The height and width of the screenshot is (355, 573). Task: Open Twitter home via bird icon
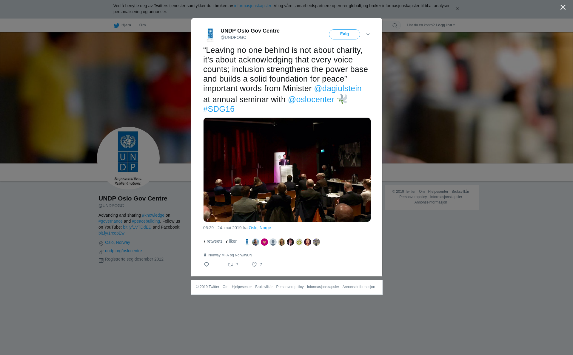point(117,26)
